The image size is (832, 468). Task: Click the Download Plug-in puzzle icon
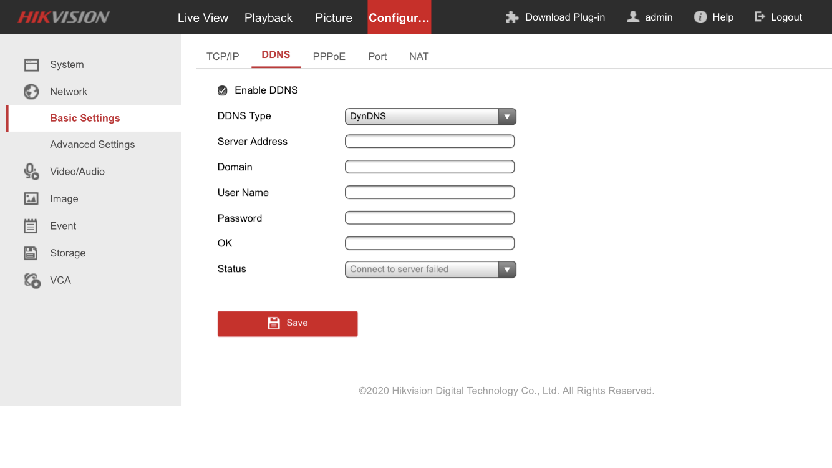click(x=512, y=17)
